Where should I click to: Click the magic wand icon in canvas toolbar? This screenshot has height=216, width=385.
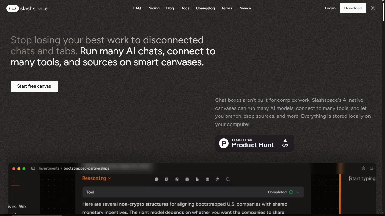click(x=217, y=179)
